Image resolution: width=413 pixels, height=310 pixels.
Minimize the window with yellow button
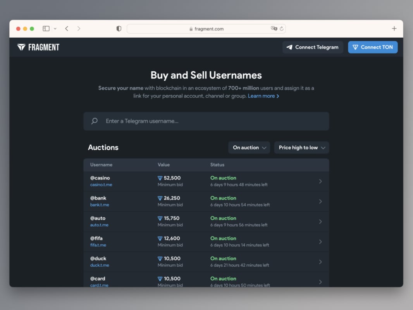(25, 29)
